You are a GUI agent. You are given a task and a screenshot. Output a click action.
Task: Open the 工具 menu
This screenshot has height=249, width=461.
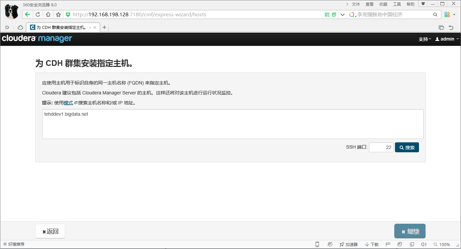(x=397, y=4)
